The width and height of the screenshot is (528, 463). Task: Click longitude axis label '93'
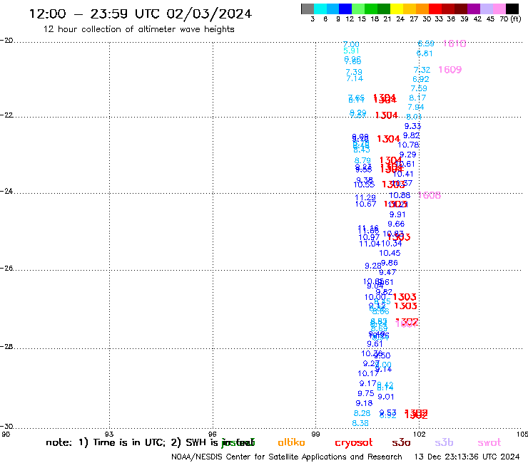pos(109,434)
